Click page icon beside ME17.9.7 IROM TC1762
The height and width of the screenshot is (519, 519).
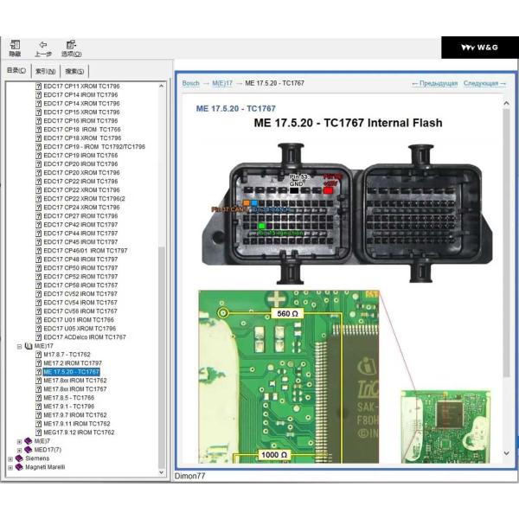[x=39, y=415]
